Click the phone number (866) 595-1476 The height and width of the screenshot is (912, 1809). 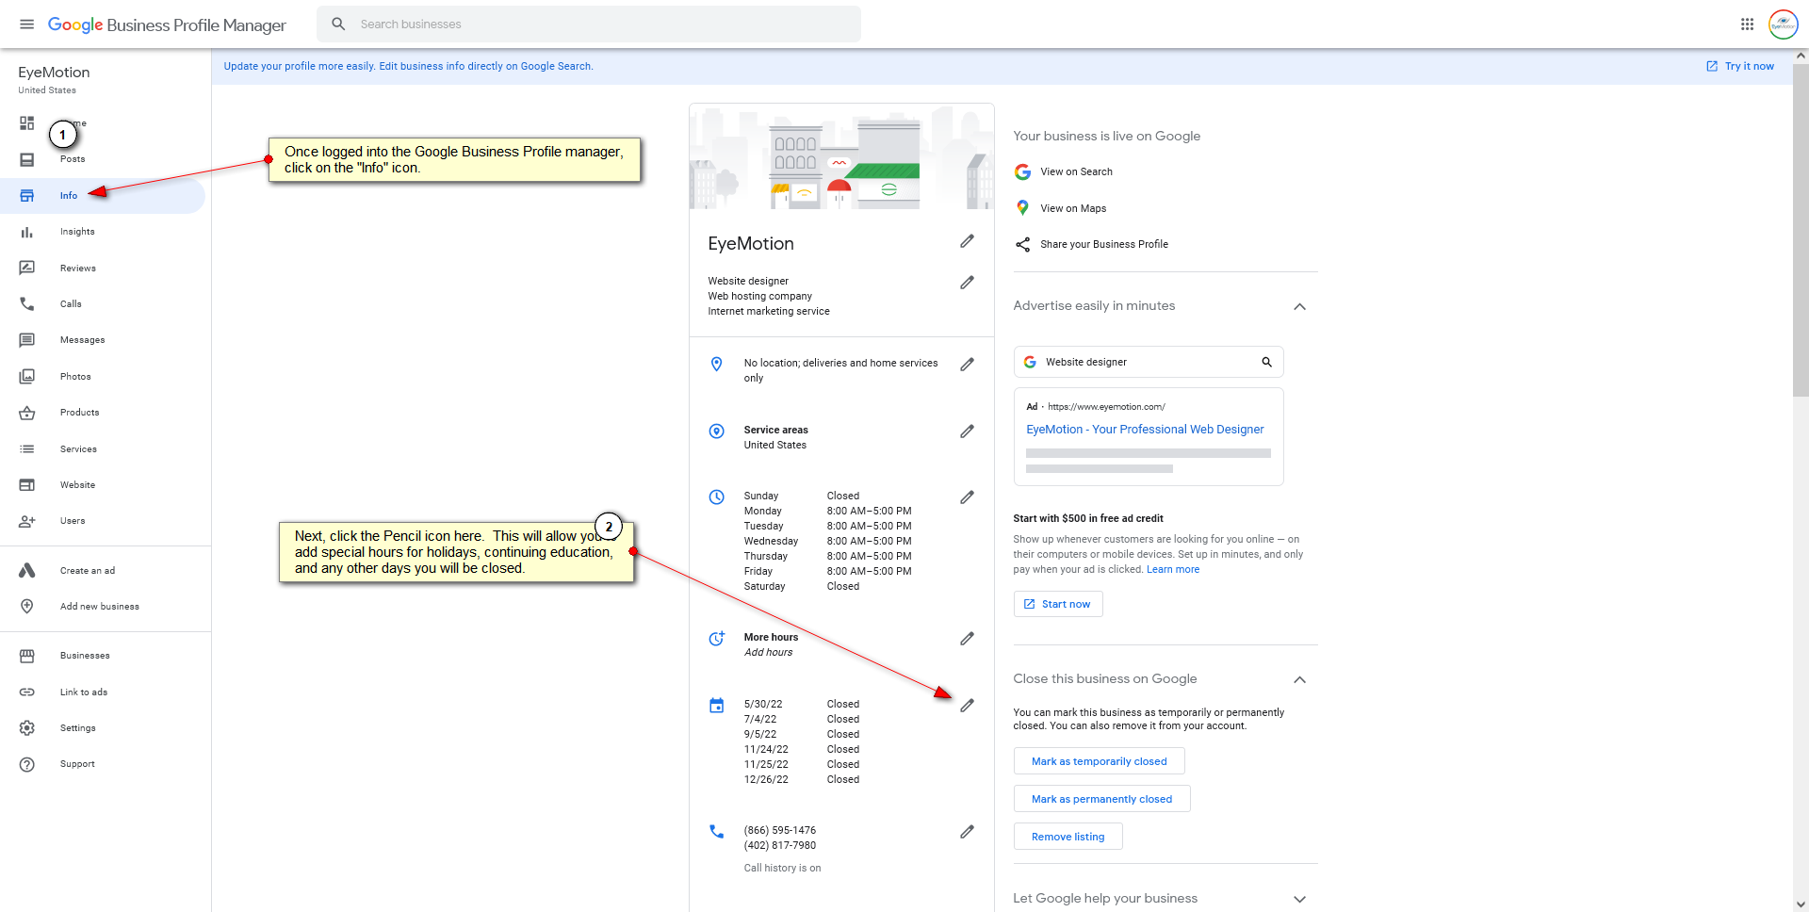coord(780,831)
